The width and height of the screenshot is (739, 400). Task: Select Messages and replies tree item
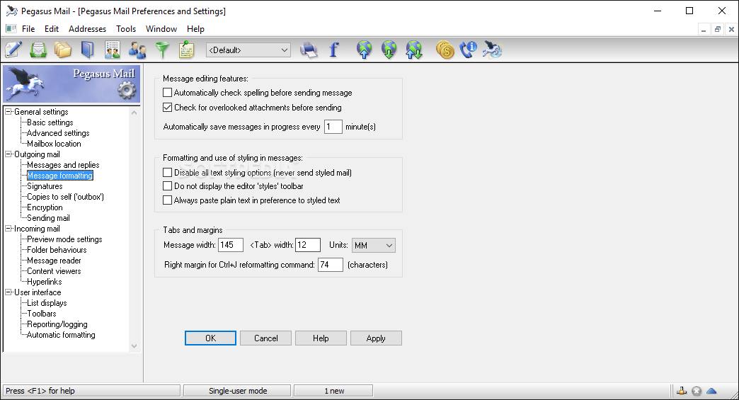pyautogui.click(x=63, y=165)
